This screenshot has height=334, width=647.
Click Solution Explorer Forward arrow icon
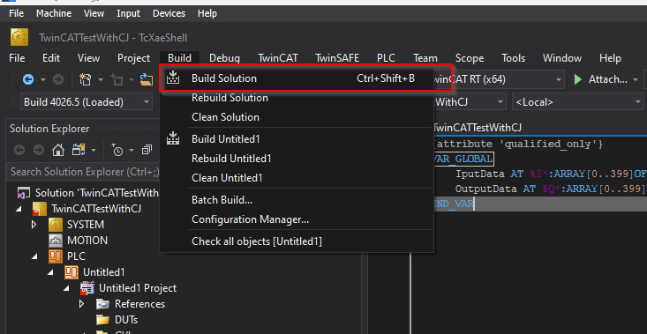(x=39, y=151)
